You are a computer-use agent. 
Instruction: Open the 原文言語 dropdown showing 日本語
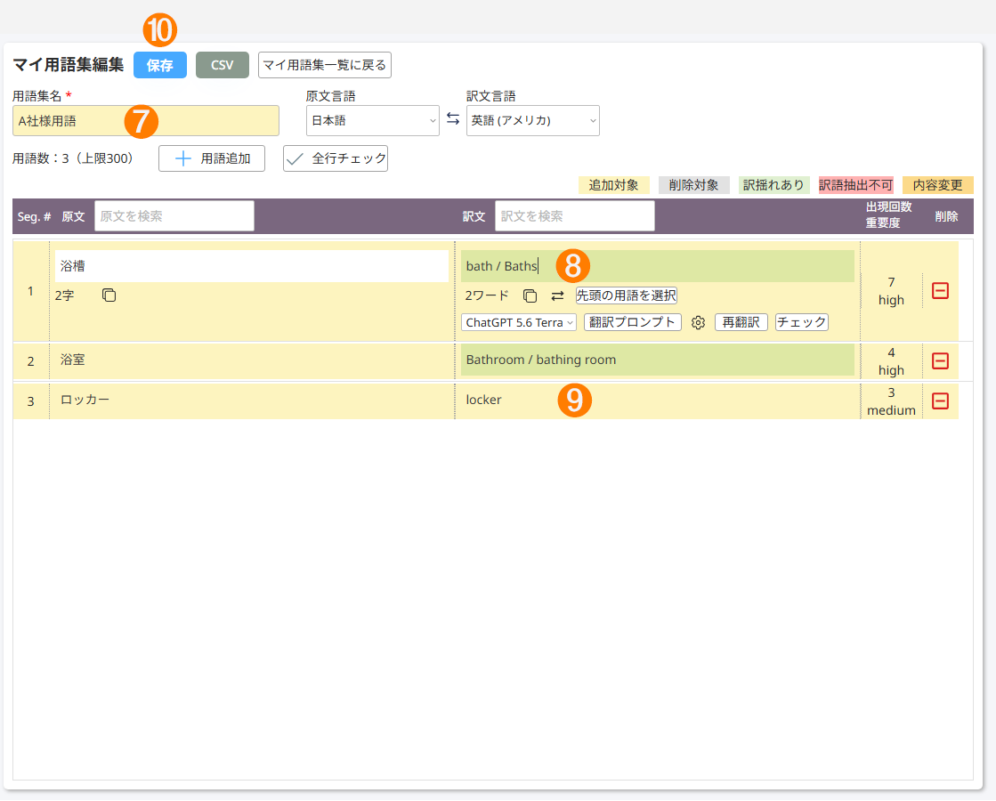[x=373, y=121]
